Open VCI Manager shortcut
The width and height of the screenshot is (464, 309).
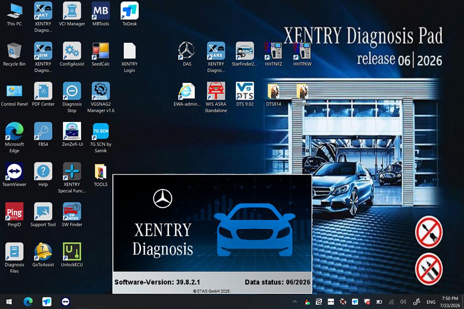72,14
